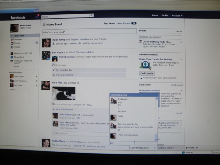Open Chat (3) panel
This screenshot has width=220, height=165.
click(x=192, y=147)
